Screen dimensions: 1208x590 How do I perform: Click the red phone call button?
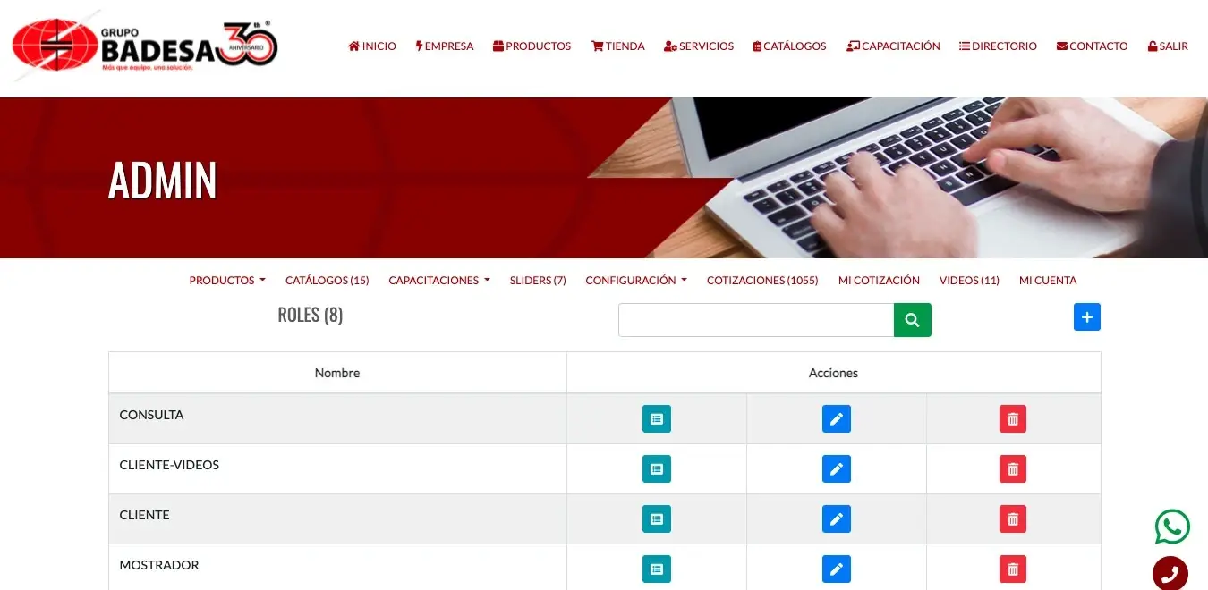tap(1170, 574)
